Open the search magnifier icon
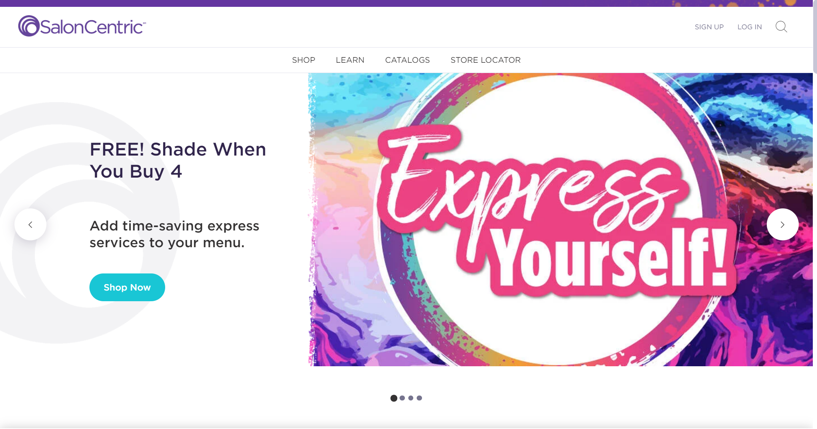This screenshot has height=429, width=817. click(x=781, y=27)
